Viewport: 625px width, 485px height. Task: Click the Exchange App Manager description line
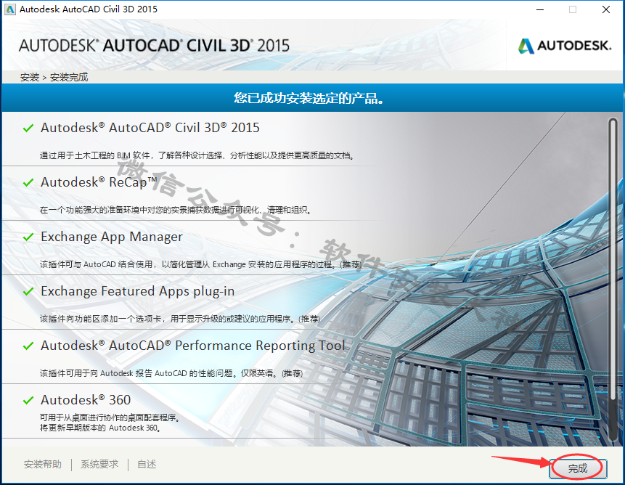(x=200, y=264)
